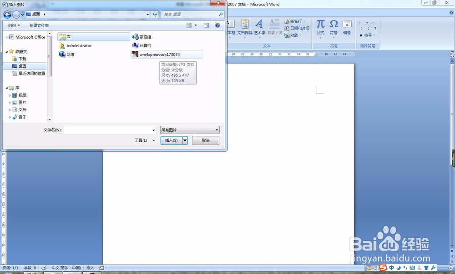
Task: Open dialog help with the question mark icon
Action: click(217, 25)
